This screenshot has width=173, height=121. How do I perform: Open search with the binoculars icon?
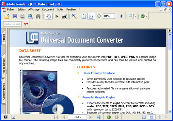pyautogui.click(x=38, y=16)
